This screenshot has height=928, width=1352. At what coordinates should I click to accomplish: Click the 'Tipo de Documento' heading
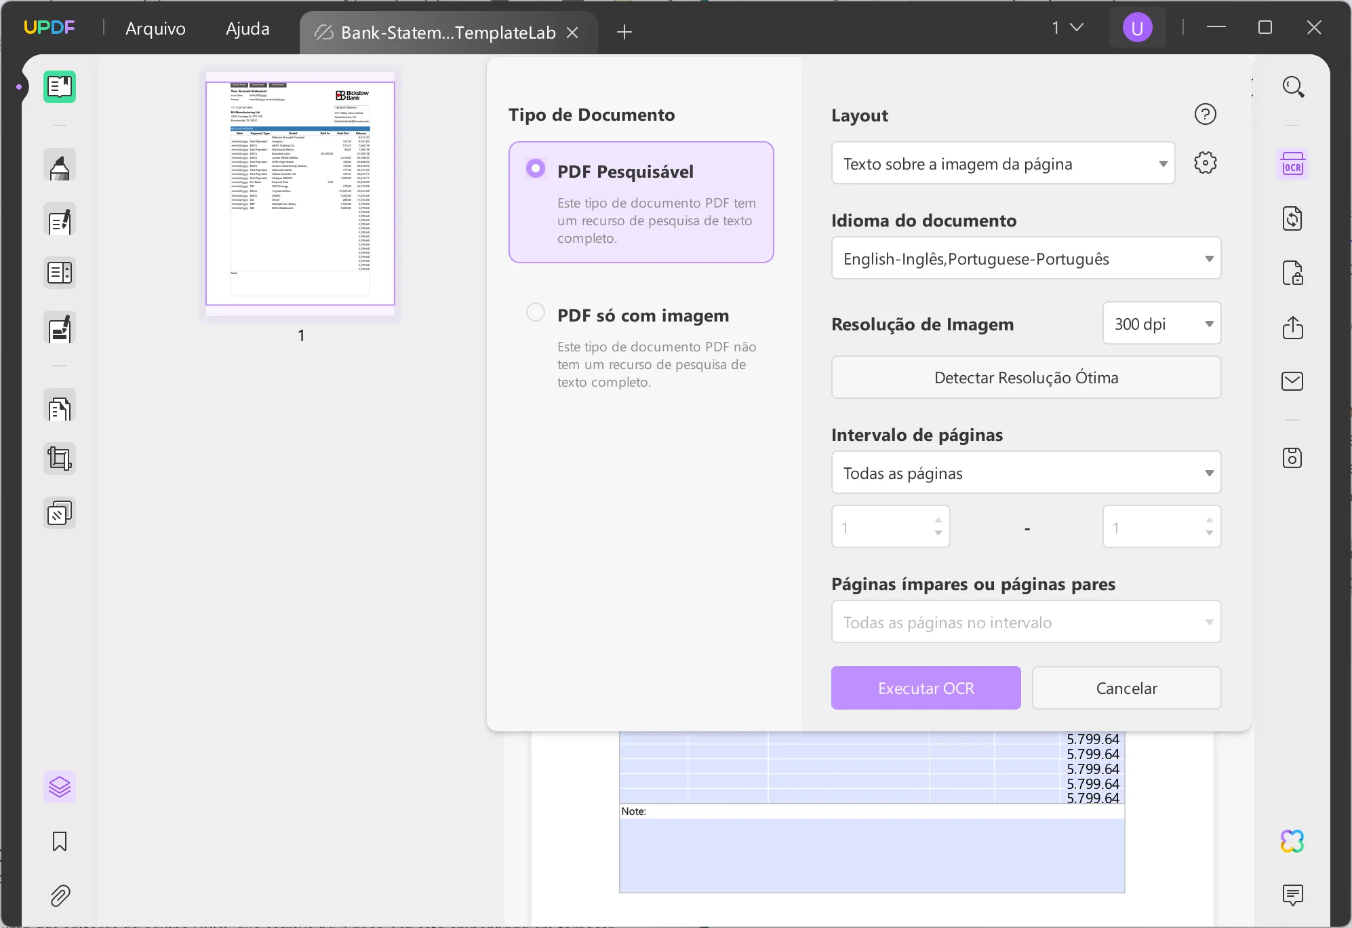tap(591, 115)
